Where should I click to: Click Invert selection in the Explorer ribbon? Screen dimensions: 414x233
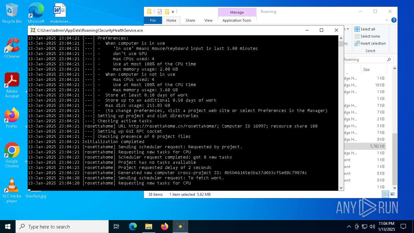[370, 43]
